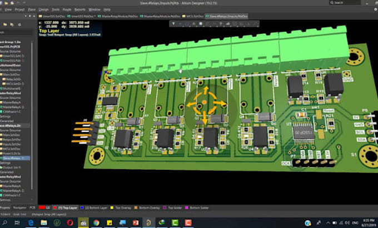The height and width of the screenshot is (228, 378).
Task: Select the [2] Bottom Layer tab
Action: [93, 208]
